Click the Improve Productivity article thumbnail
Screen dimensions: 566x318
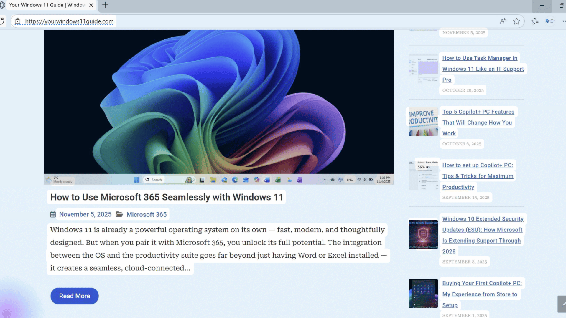tap(423, 121)
